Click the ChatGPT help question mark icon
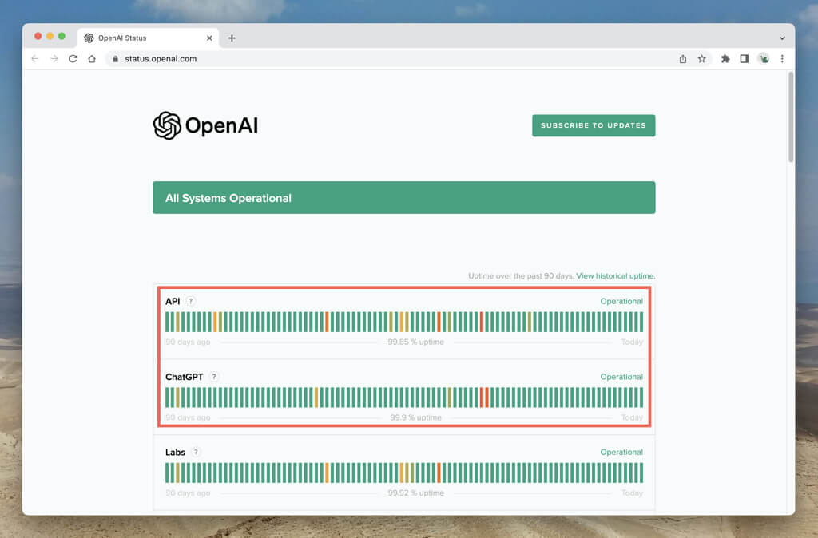The image size is (818, 538). [x=214, y=377]
